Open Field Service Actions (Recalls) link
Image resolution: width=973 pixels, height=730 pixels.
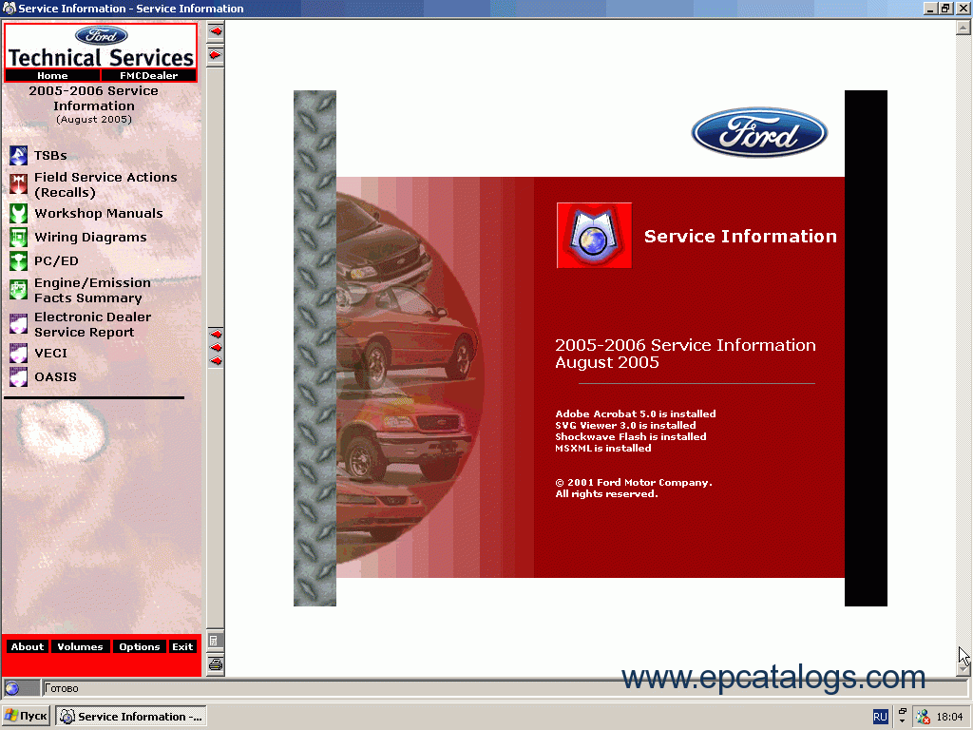(105, 184)
